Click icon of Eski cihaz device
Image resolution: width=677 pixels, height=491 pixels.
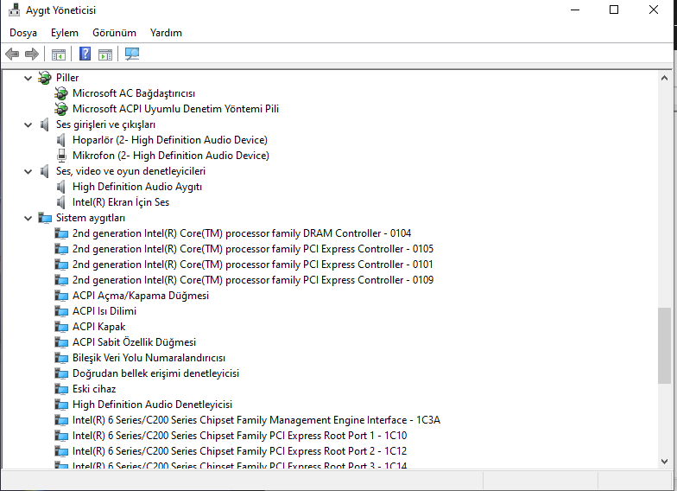tap(61, 389)
